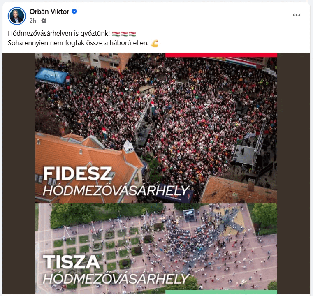
Task: Click the blue verified badge next to the name
Action: [74, 12]
